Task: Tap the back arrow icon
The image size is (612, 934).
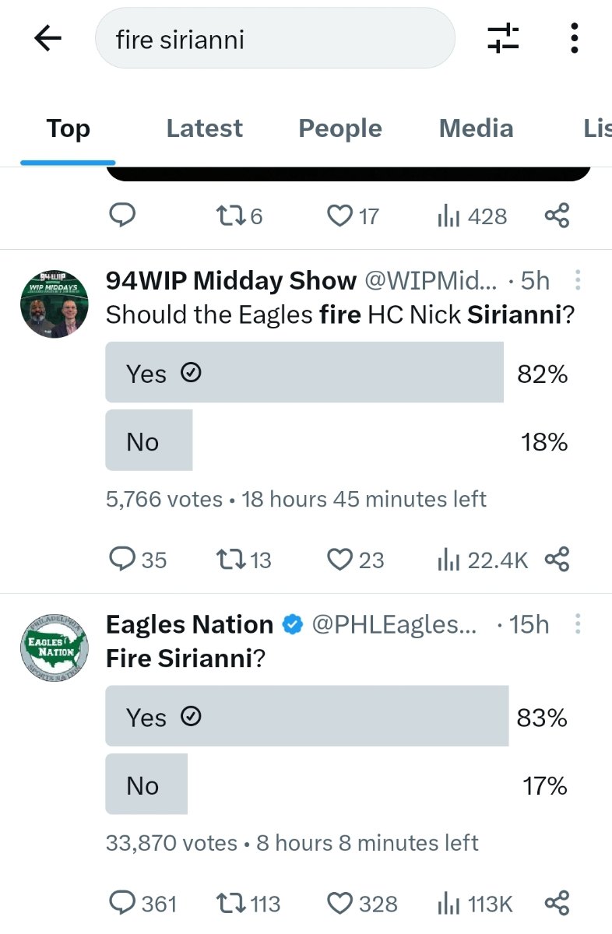Action: (47, 38)
